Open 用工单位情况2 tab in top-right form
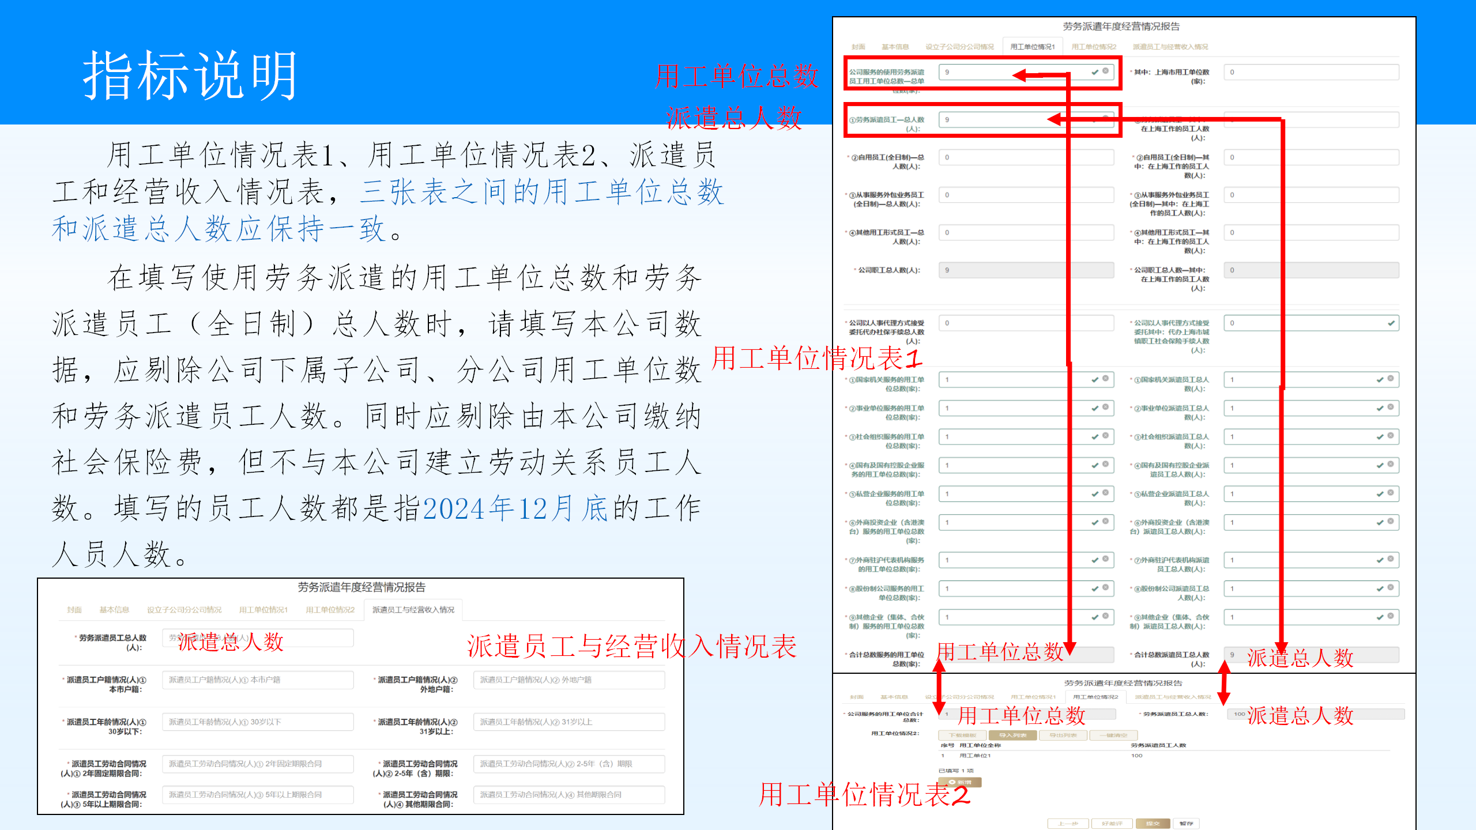Screen dimensions: 1476x830 coord(1094,47)
